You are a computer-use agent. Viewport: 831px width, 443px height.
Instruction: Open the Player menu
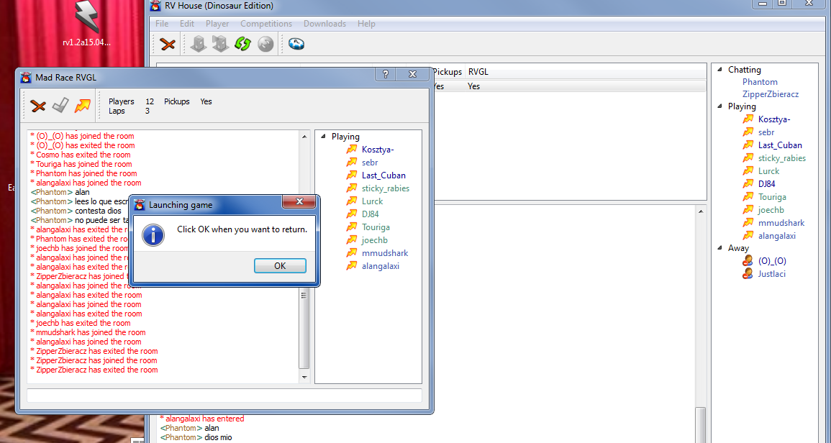(x=217, y=24)
